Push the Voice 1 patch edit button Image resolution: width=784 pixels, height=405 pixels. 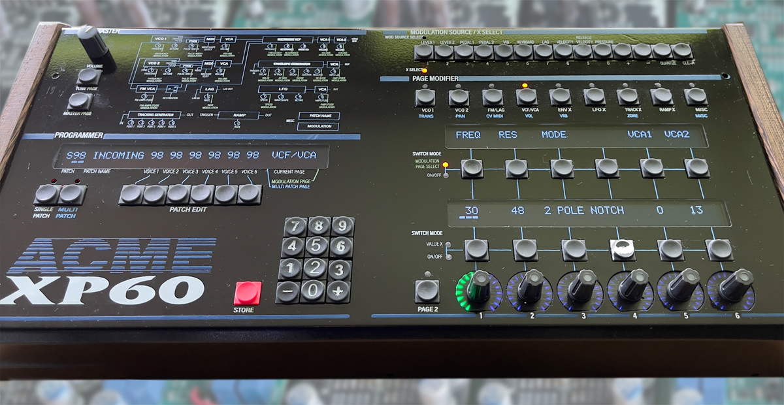[x=131, y=194]
